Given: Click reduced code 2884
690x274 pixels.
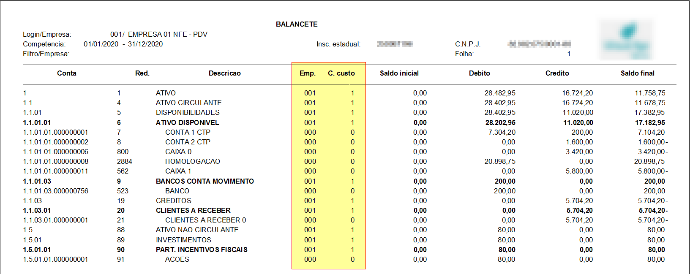Looking at the screenshot, I should point(125,161).
